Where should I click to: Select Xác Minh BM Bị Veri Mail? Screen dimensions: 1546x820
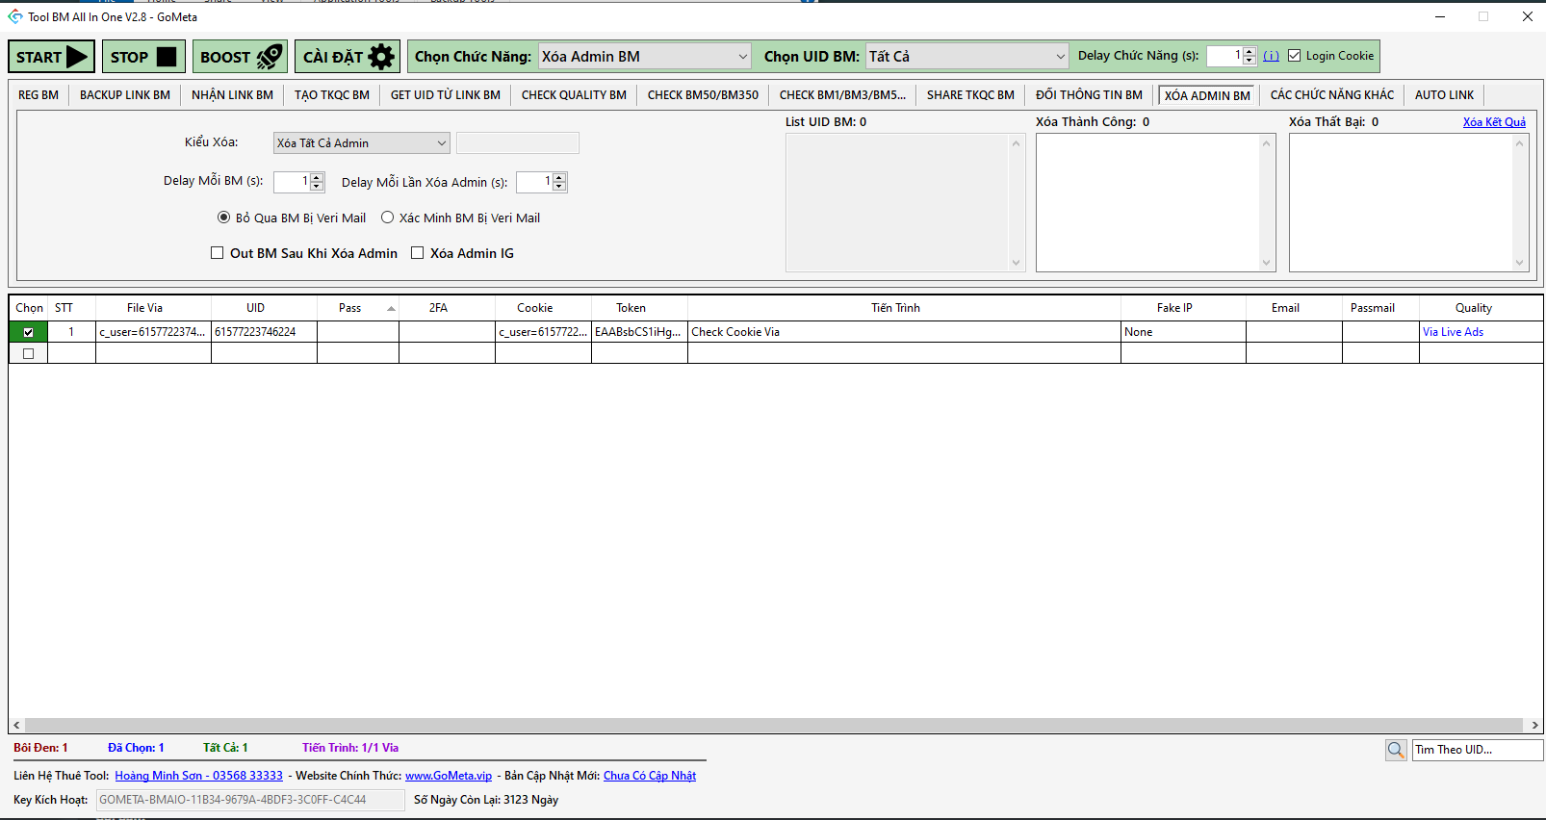(388, 218)
